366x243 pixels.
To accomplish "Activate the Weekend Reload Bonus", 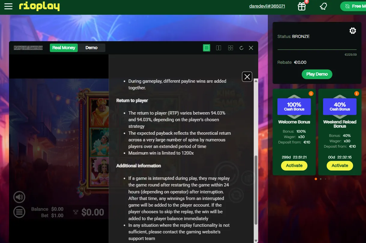I will [x=340, y=165].
